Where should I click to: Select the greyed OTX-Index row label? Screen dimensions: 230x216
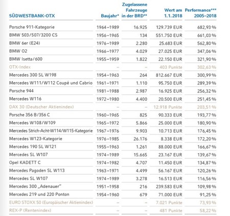(20, 67)
